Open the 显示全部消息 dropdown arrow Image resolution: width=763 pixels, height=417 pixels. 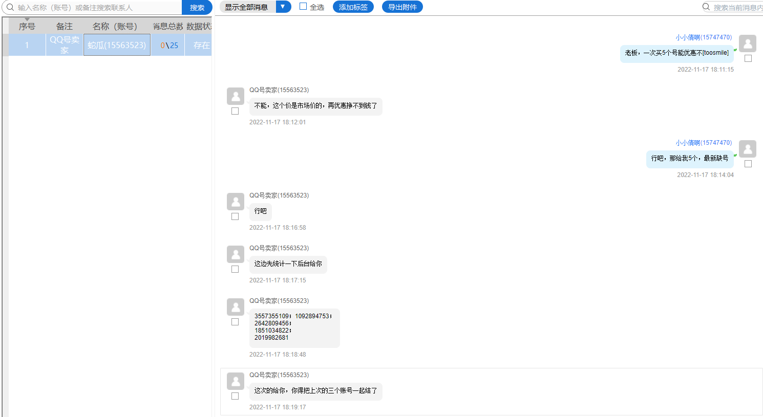(283, 7)
